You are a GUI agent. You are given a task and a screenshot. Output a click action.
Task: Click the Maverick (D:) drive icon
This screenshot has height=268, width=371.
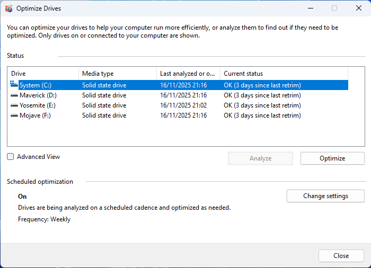(14, 95)
